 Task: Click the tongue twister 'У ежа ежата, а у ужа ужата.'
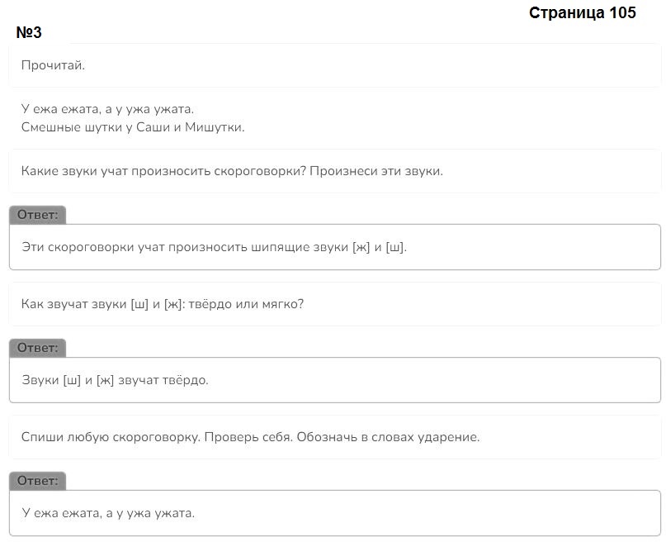click(107, 109)
